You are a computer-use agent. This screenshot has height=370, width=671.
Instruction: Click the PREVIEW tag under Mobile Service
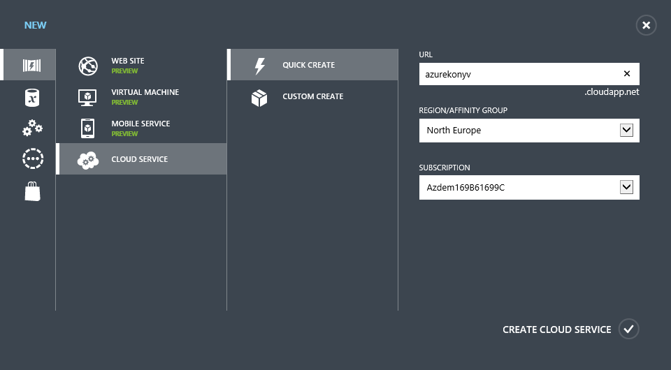click(124, 134)
